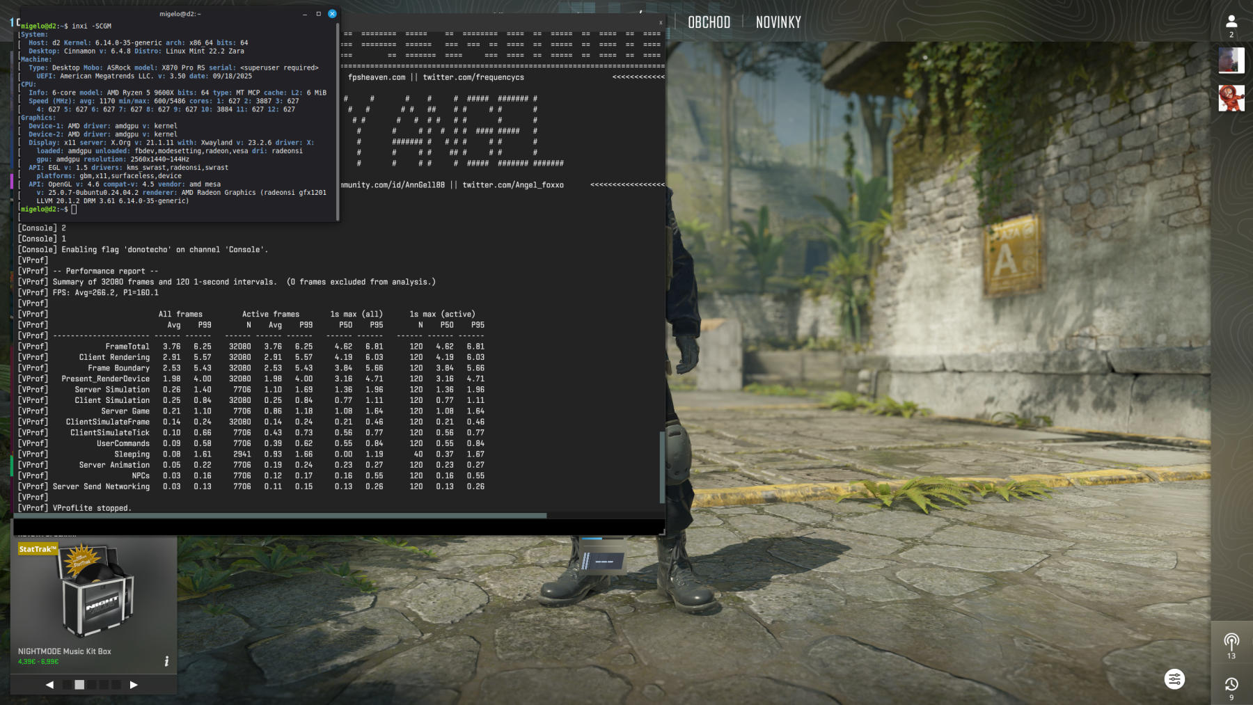Open the friends list icon
This screenshot has width=1253, height=705.
[x=1231, y=22]
